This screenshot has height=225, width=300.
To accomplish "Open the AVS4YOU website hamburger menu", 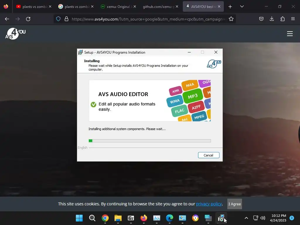I will 290,34.
